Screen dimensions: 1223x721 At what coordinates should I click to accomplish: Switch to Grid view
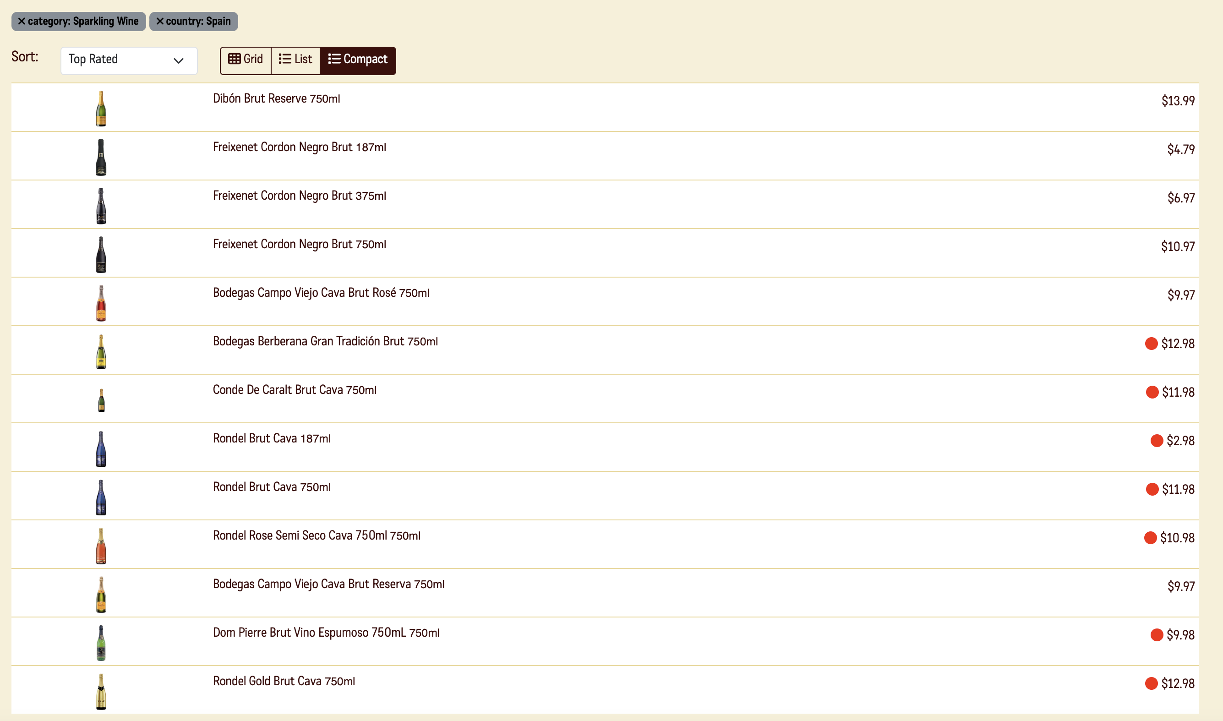click(245, 60)
